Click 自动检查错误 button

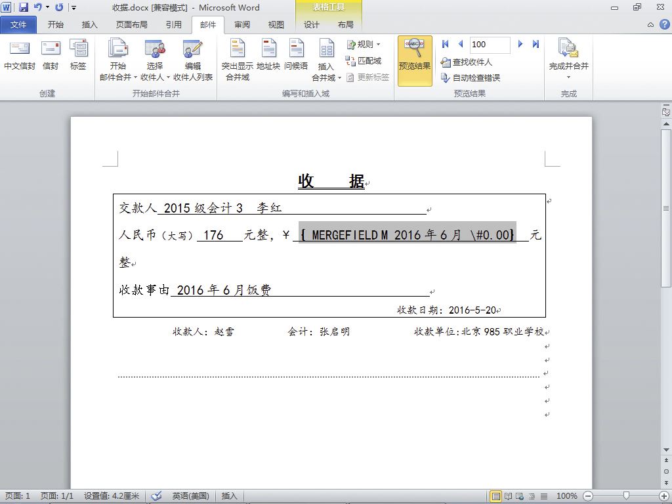(470, 78)
